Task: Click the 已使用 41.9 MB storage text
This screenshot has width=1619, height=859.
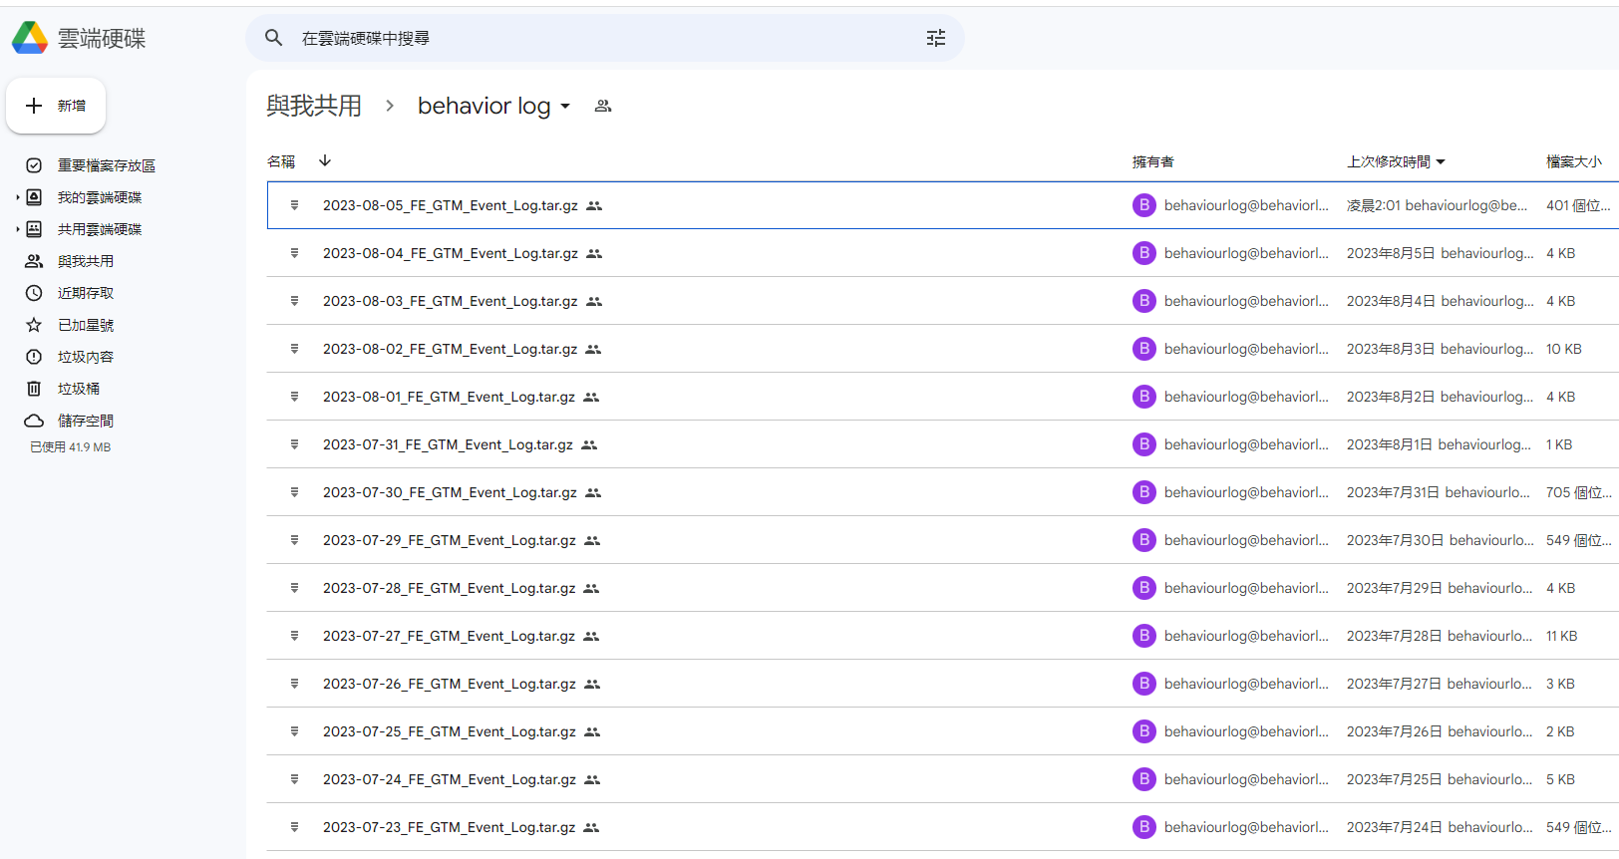Action: click(70, 447)
